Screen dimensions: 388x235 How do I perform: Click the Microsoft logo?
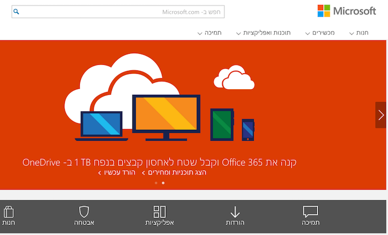pyautogui.click(x=346, y=11)
